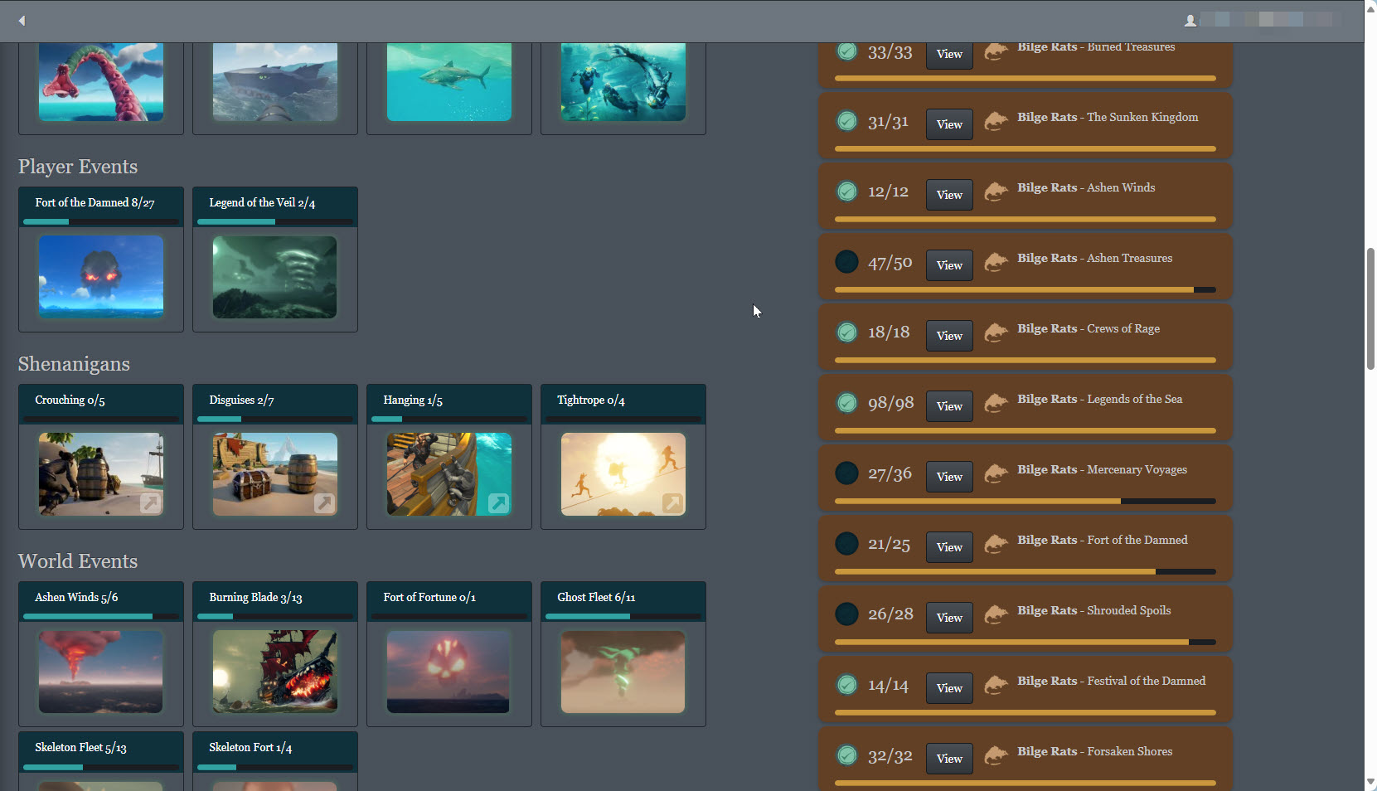1377x791 pixels.
Task: Click the rat icon for Shrouded Spoils
Action: coord(996,615)
